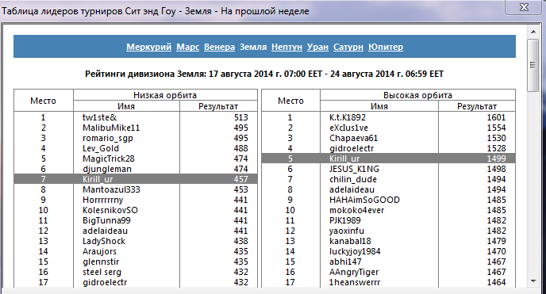Grab the vertical scrollbar thumb

(533, 65)
